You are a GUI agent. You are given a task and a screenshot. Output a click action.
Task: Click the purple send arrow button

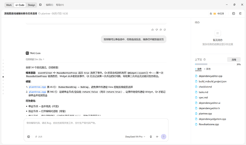coord(164,137)
